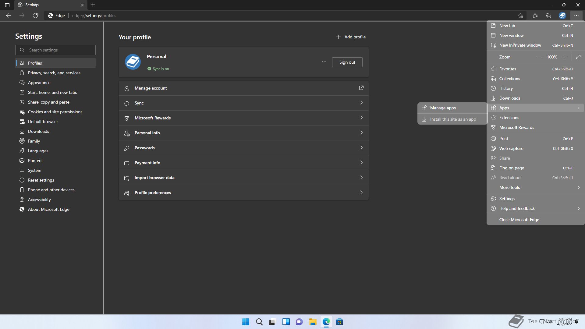The width and height of the screenshot is (585, 329).
Task: Click inside Search settings field
Action: 55,50
